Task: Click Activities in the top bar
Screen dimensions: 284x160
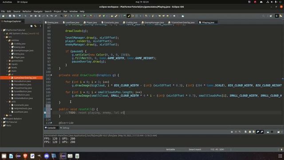Action: coord(7,2)
